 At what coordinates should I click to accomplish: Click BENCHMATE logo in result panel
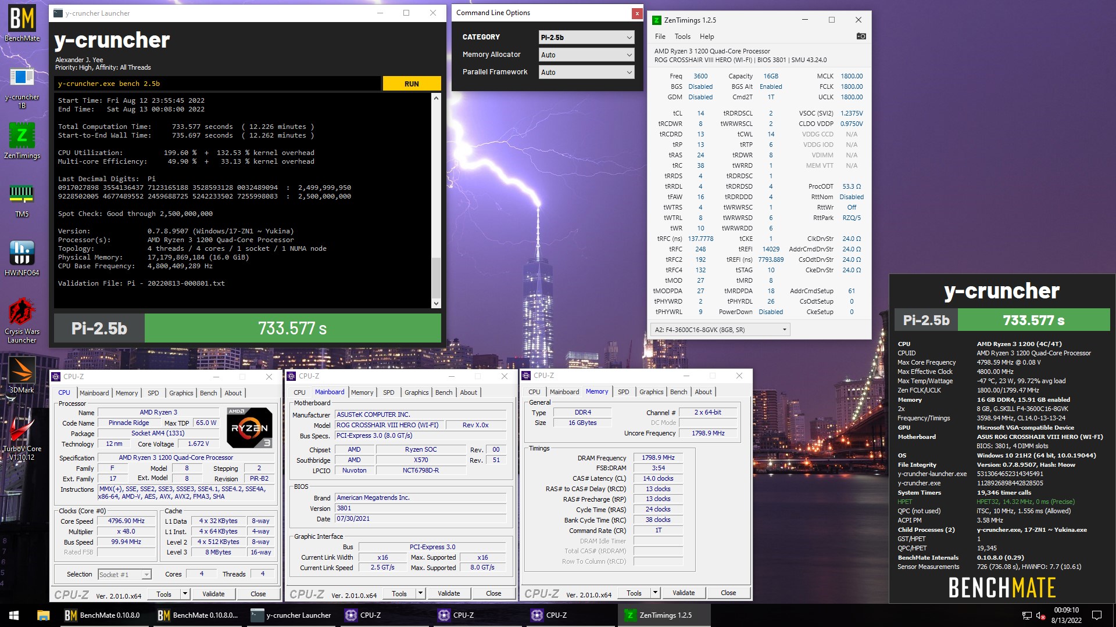click(x=1001, y=588)
